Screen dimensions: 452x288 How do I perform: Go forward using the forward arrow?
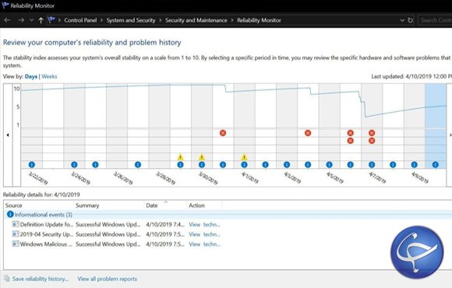[21, 20]
